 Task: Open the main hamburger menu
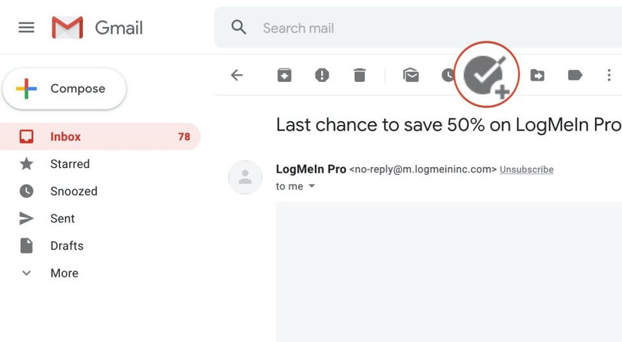point(26,28)
